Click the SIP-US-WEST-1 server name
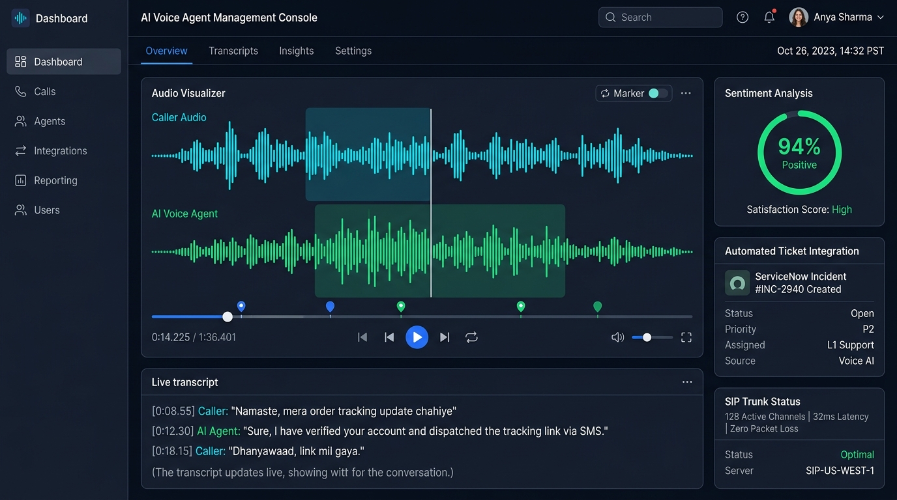Screen dimensions: 897x500 pos(840,471)
